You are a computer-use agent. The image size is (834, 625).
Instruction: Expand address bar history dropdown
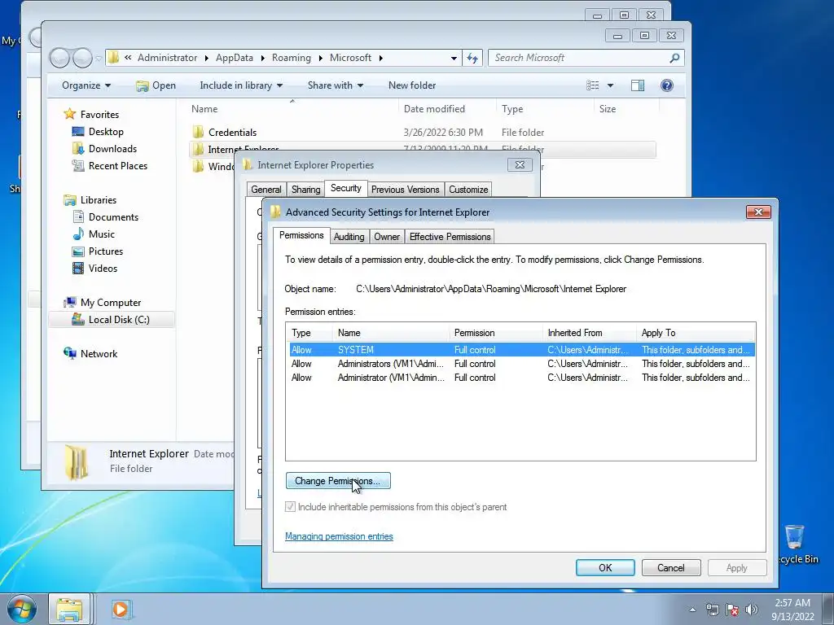pyautogui.click(x=454, y=58)
